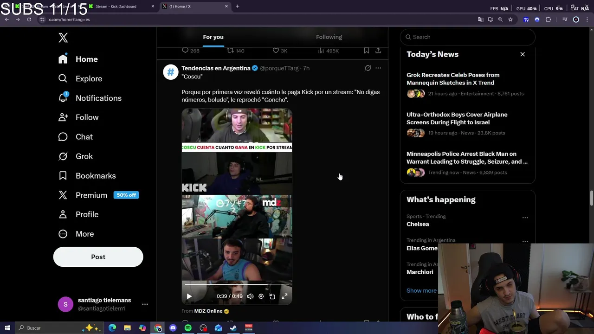The image size is (594, 334).
Task: Open Tendencias en Argentina profile name
Action: tap(216, 68)
